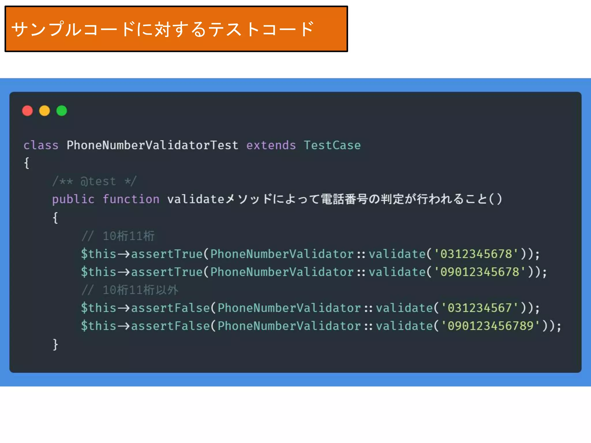Click the 'extends' keyword
The height and width of the screenshot is (443, 591).
tap(271, 145)
